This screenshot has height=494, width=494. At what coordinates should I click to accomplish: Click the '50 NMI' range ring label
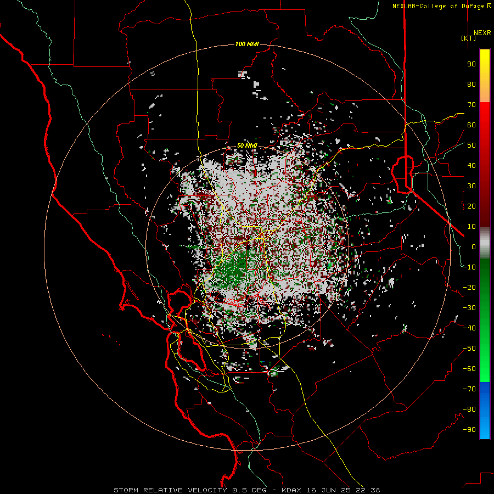pos(247,145)
